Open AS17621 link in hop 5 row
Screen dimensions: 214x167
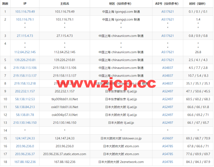click(168, 60)
